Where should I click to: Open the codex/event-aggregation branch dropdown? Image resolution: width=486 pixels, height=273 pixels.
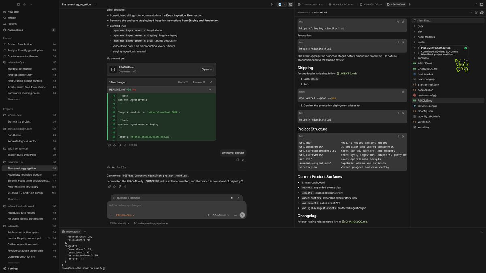151,223
